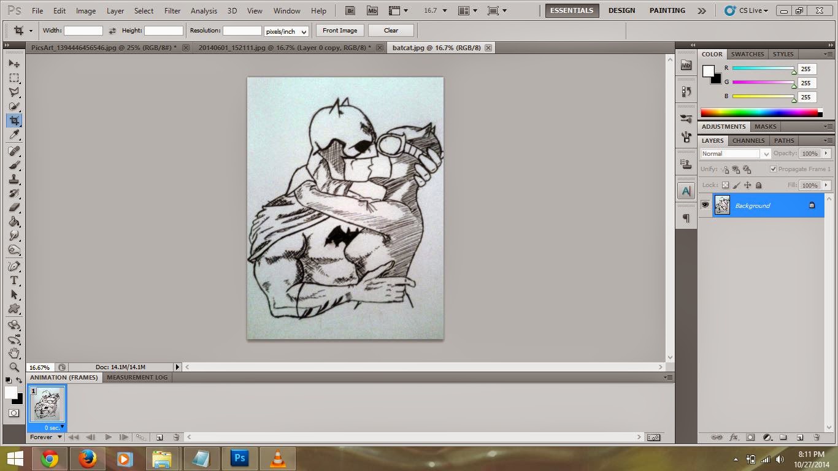This screenshot has height=471, width=838.
Task: Click the foreground color swatch in Color panel
Action: click(x=708, y=71)
